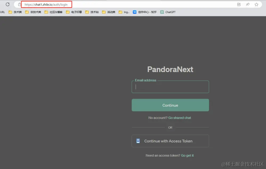Open the split screen icon in address bar
This screenshot has height=169, width=266.
coord(239,5)
